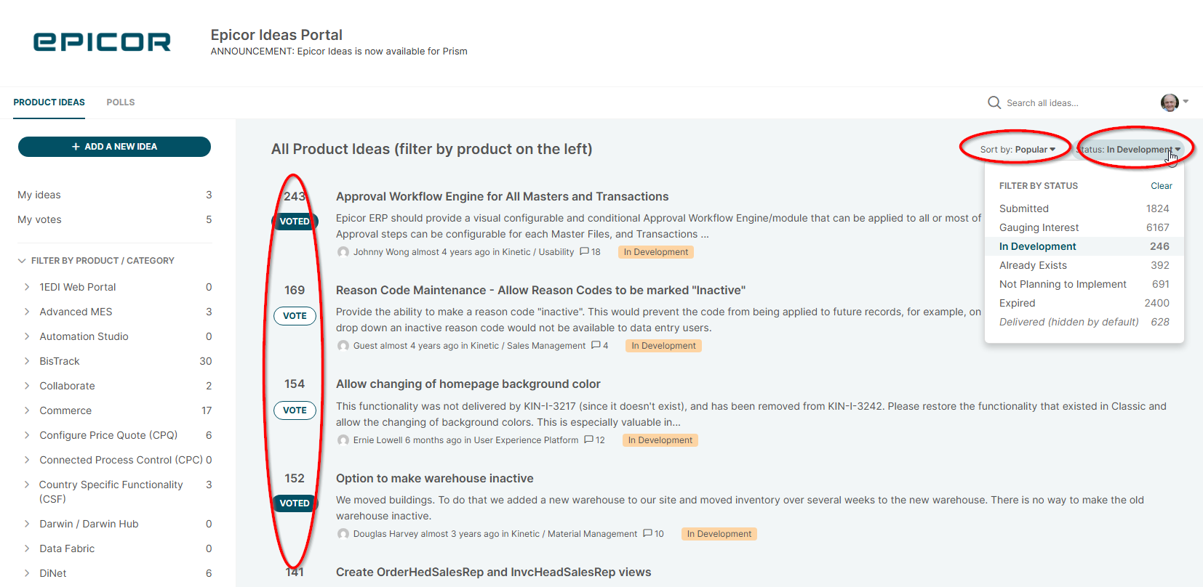The height and width of the screenshot is (587, 1203).
Task: Open Reason Code Maintenance idea title
Action: click(540, 291)
